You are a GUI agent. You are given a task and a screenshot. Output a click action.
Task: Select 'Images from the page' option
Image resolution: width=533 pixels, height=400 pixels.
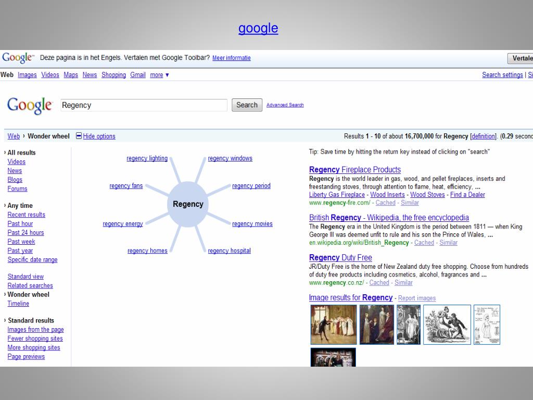[x=35, y=329]
